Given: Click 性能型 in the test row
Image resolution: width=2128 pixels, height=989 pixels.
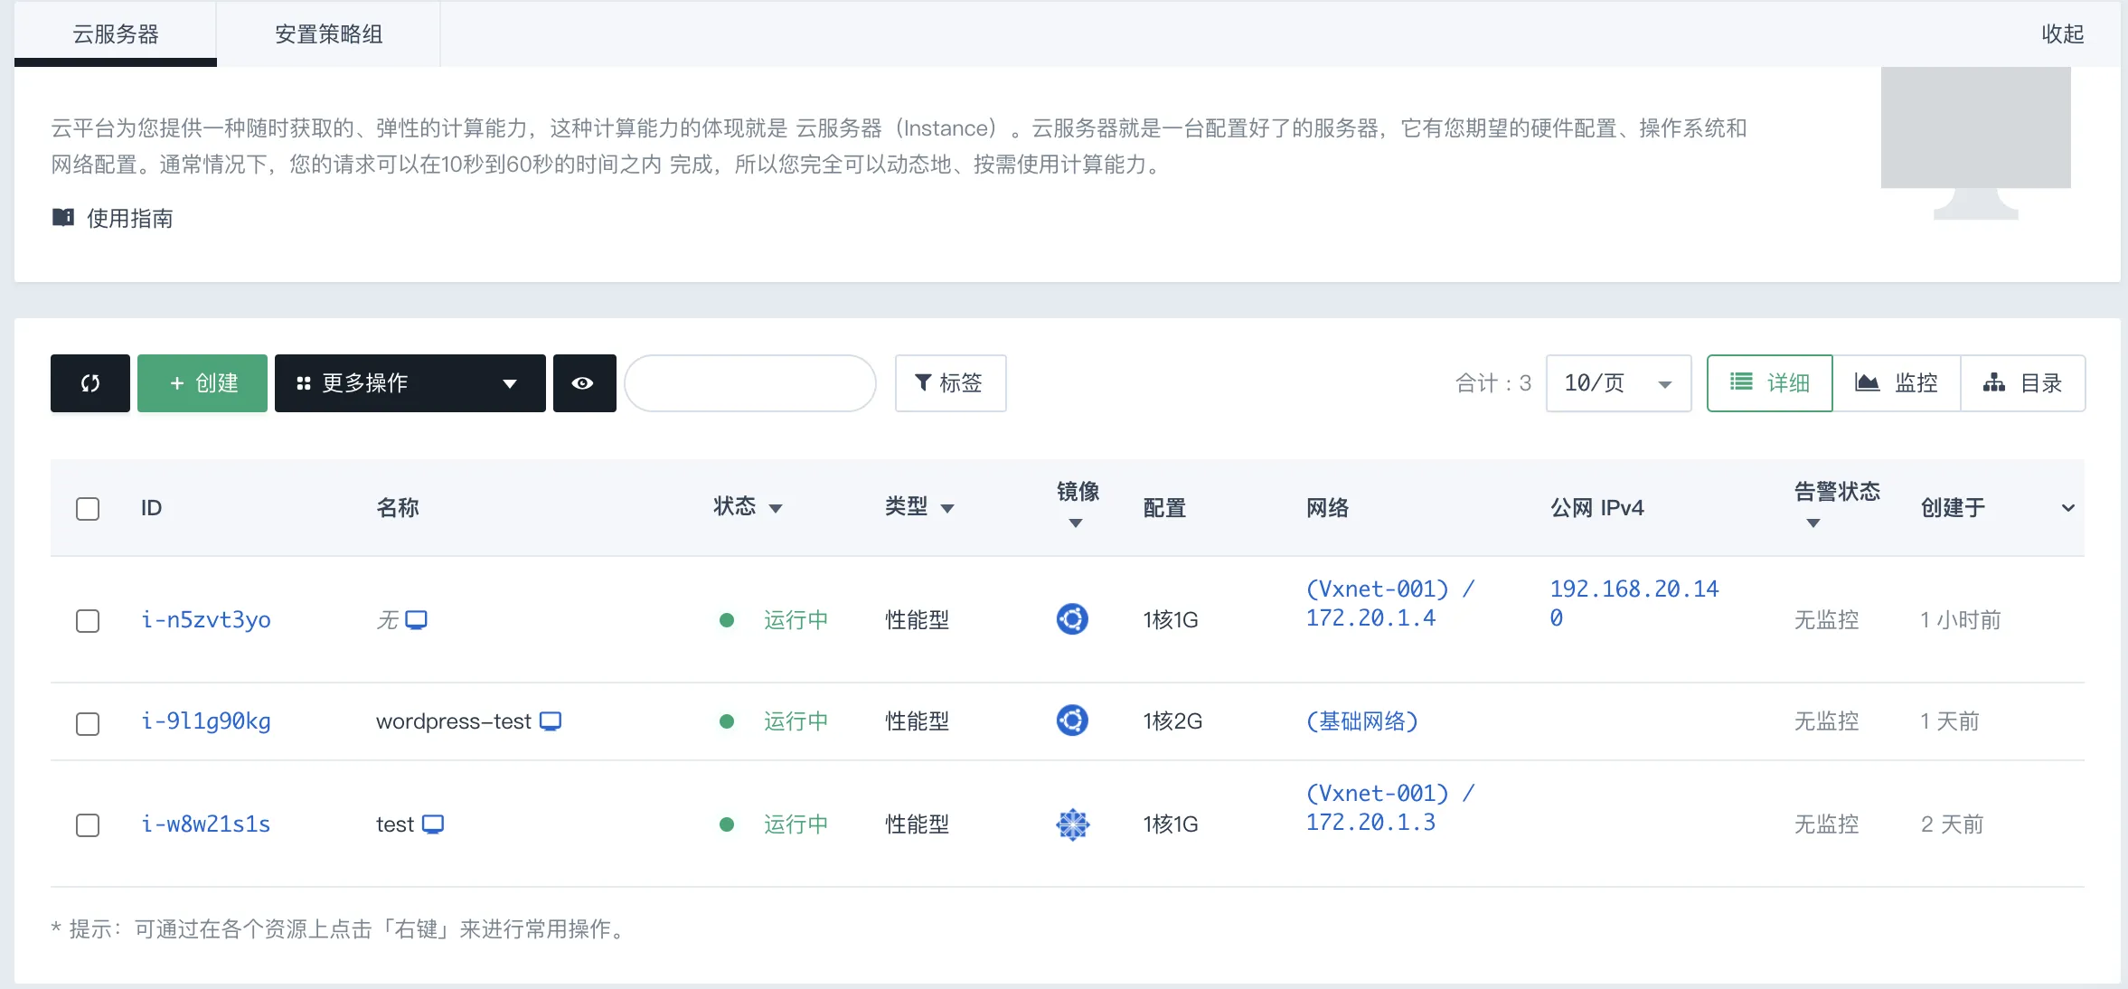Looking at the screenshot, I should coord(917,824).
